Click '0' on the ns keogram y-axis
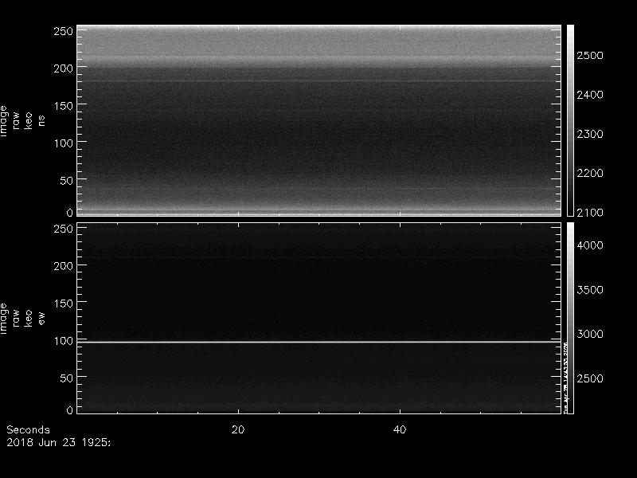 coord(70,213)
